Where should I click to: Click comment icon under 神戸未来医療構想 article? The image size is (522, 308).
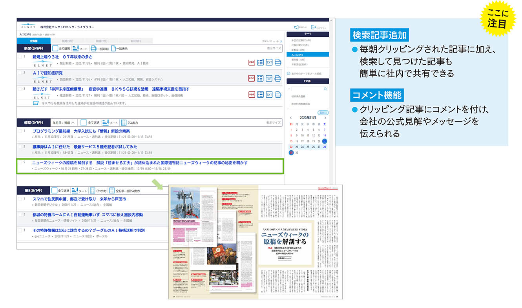click(x=36, y=103)
